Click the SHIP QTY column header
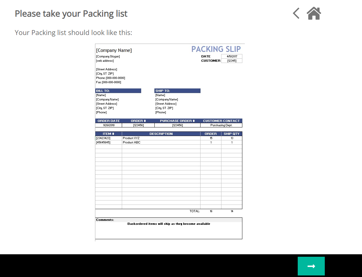The image size is (362, 277). (x=231, y=134)
